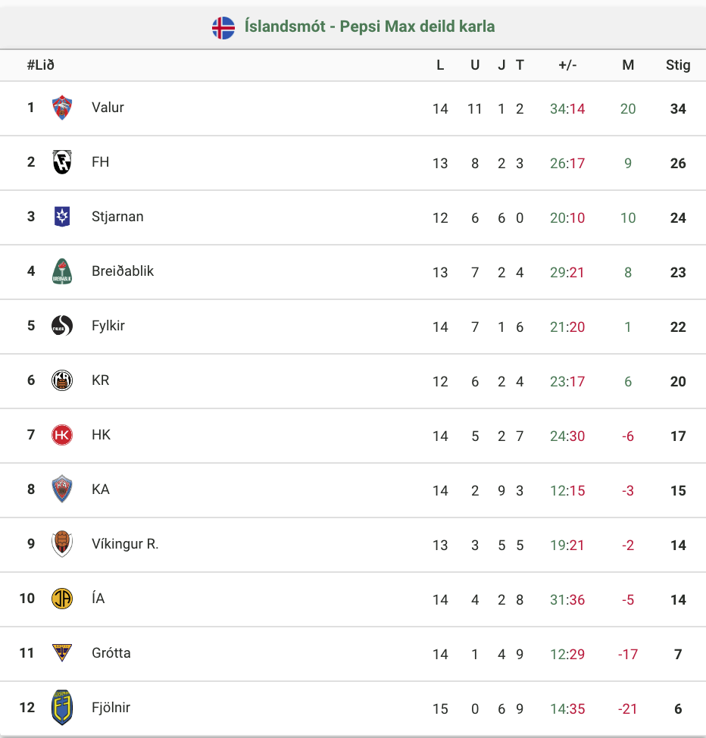Open the Breiðablik team name

123,271
